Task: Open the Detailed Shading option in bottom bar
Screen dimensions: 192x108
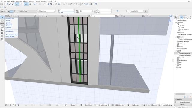Action: 167,105
